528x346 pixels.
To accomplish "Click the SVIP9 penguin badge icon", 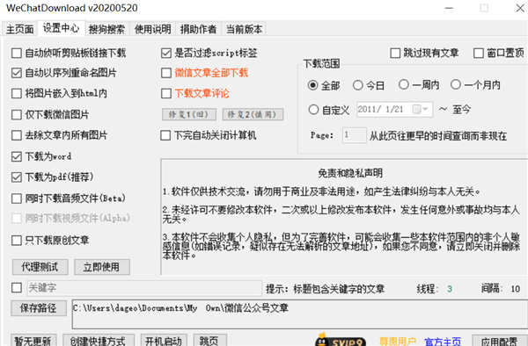I will [341, 340].
